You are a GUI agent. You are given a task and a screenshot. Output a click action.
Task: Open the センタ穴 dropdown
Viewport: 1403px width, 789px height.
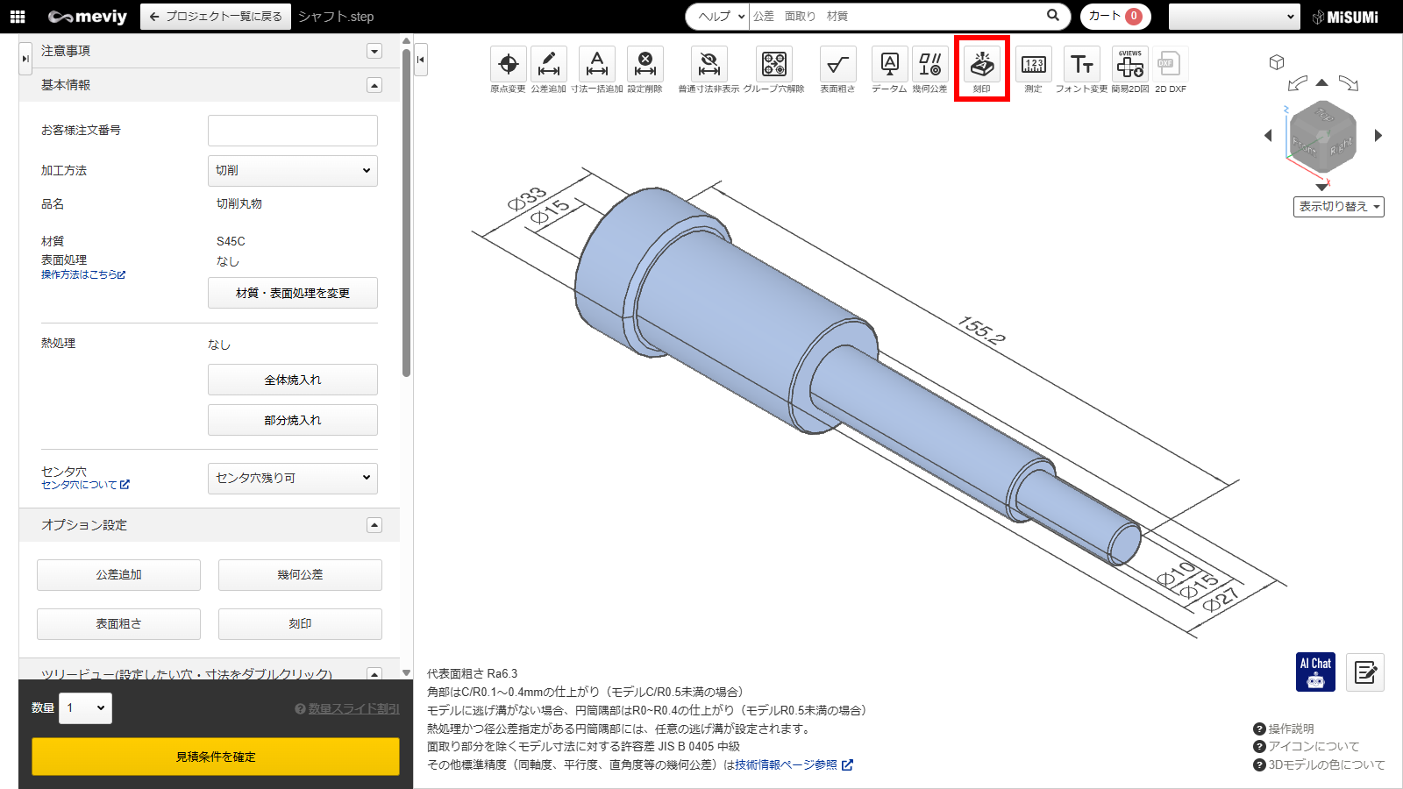click(x=293, y=478)
